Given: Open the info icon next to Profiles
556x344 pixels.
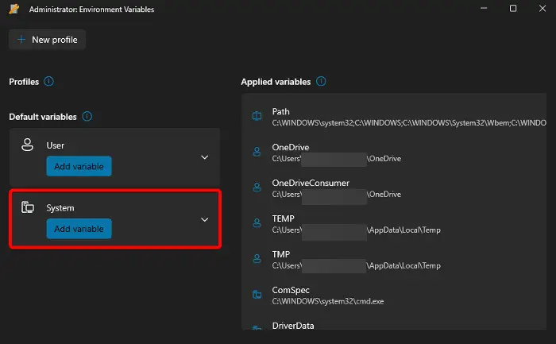Looking at the screenshot, I should pyautogui.click(x=48, y=82).
